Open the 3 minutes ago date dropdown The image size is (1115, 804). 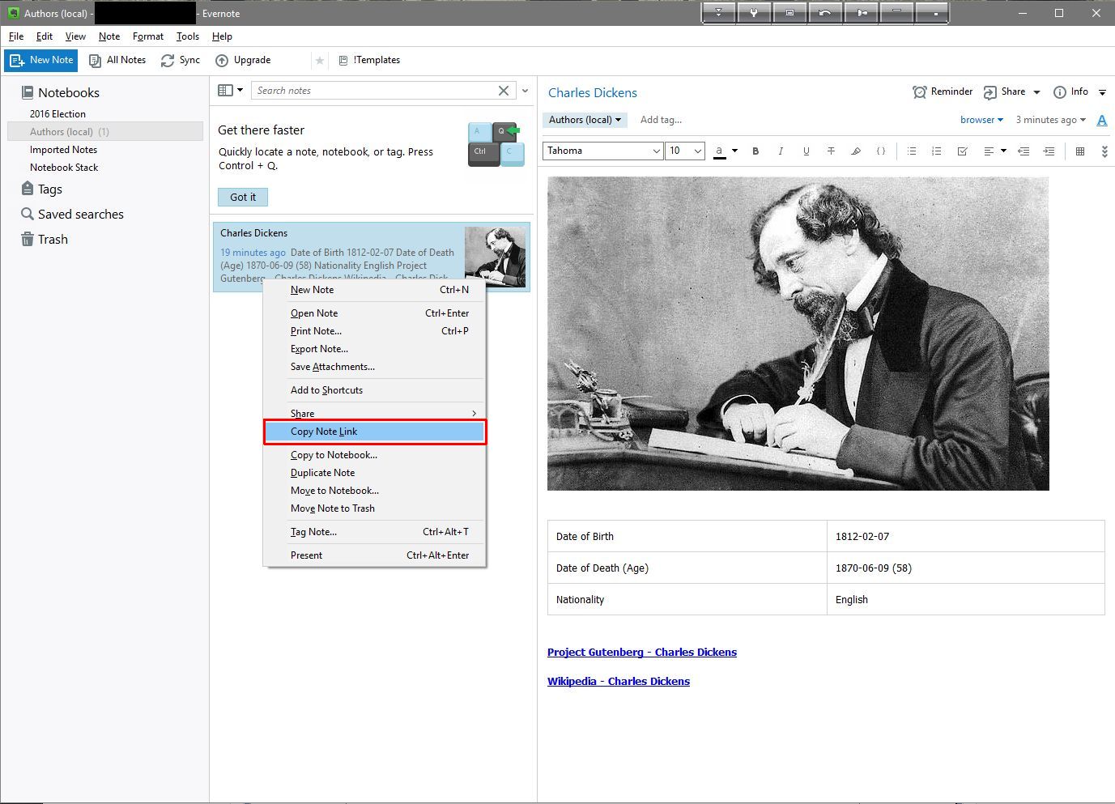[x=1051, y=120]
